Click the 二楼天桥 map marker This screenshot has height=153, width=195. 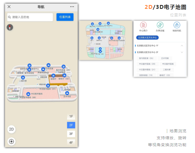[23, 77]
